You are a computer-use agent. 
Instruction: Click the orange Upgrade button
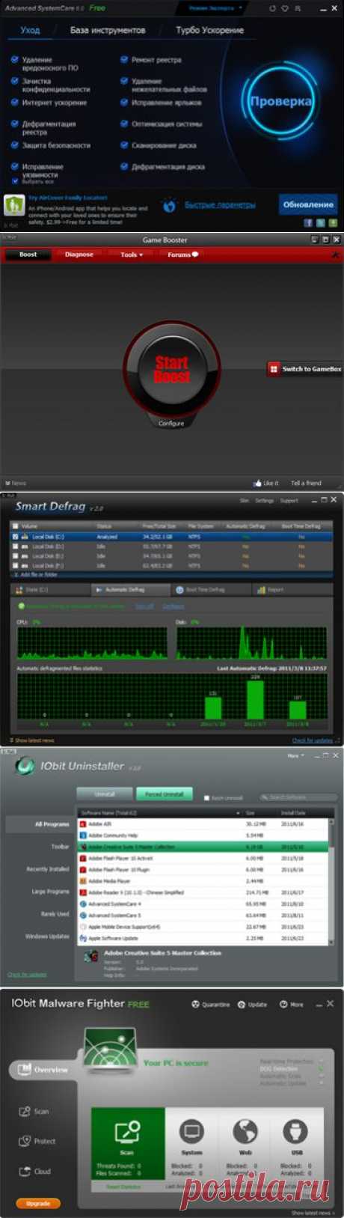(x=38, y=1204)
